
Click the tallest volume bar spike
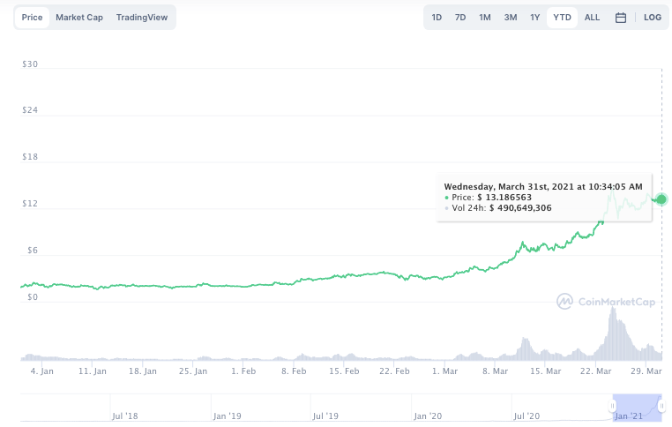[x=613, y=333]
